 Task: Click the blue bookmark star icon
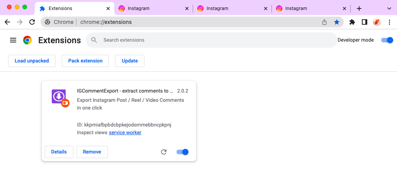point(336,22)
